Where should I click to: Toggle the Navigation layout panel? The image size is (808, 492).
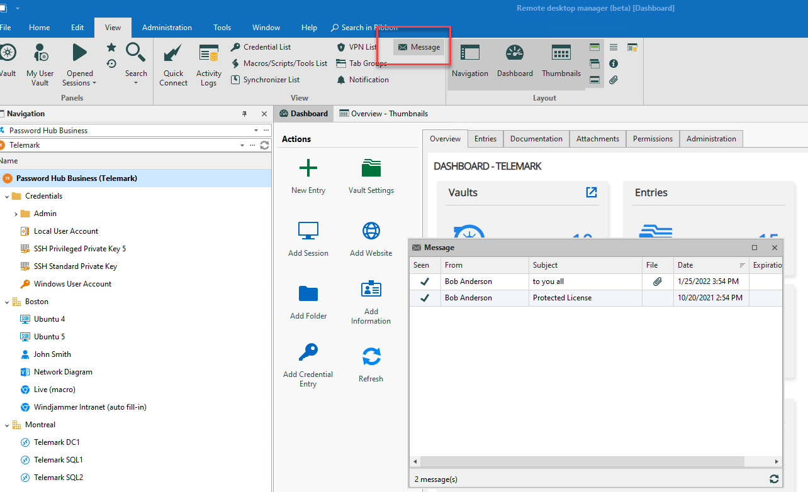pos(469,62)
